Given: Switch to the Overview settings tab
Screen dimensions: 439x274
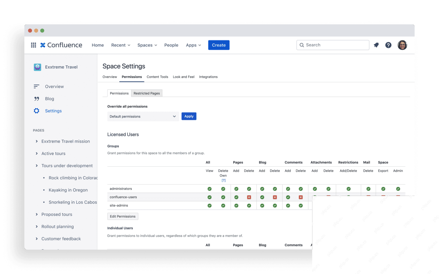Looking at the screenshot, I should coord(110,77).
